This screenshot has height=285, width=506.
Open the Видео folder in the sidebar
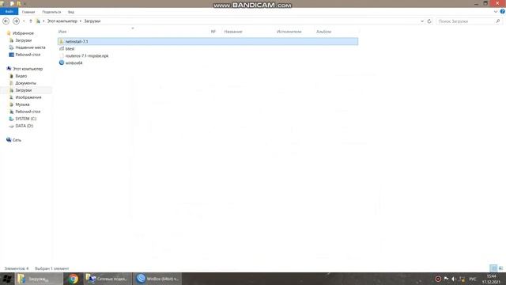click(x=21, y=76)
